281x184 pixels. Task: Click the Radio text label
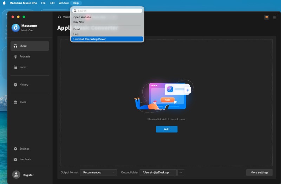(x=23, y=67)
